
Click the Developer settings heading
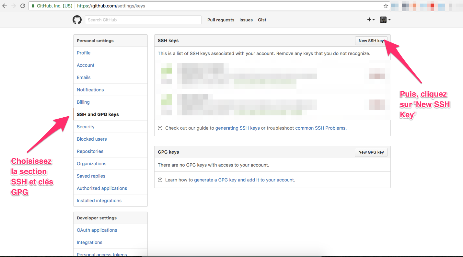(x=97, y=218)
